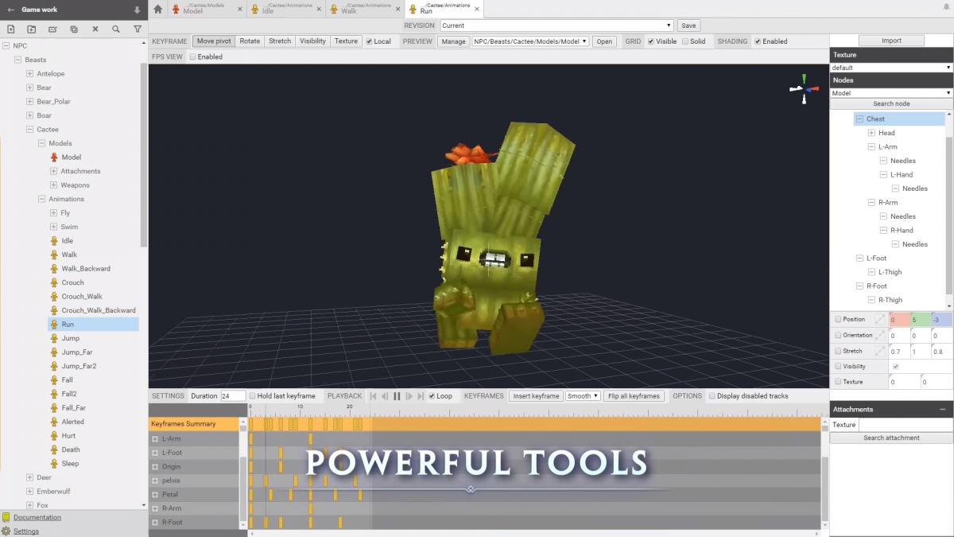Step forward one frame in playback
Viewport: 954px width, 537px height.
pos(409,395)
